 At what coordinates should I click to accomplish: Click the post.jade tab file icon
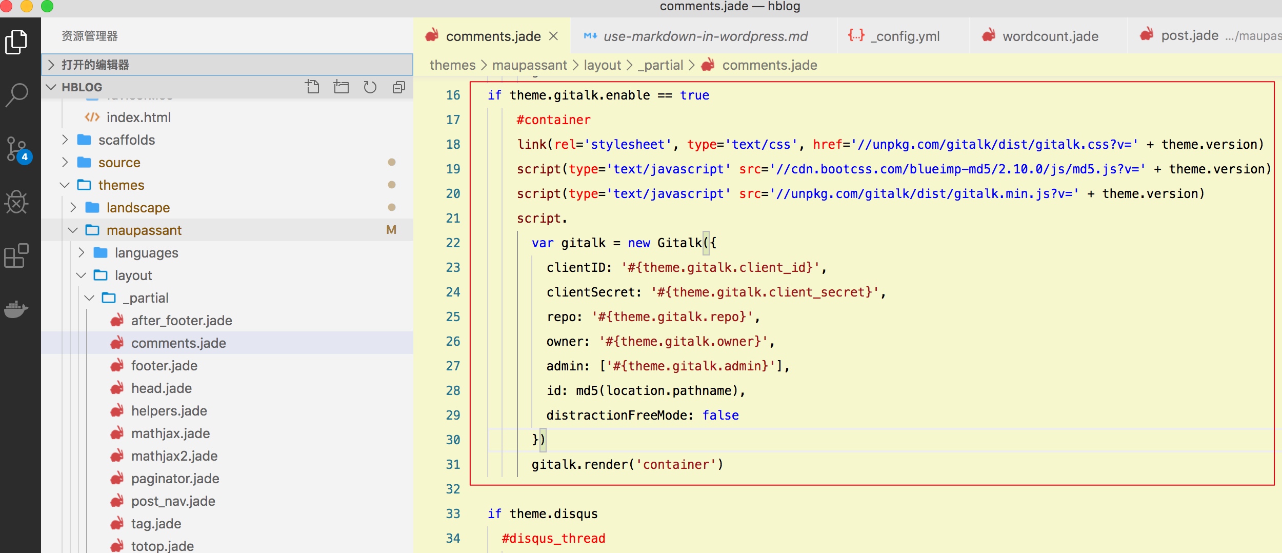[x=1147, y=35]
